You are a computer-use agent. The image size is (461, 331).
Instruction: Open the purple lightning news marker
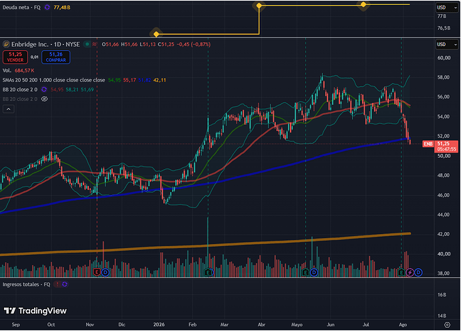tap(410, 272)
